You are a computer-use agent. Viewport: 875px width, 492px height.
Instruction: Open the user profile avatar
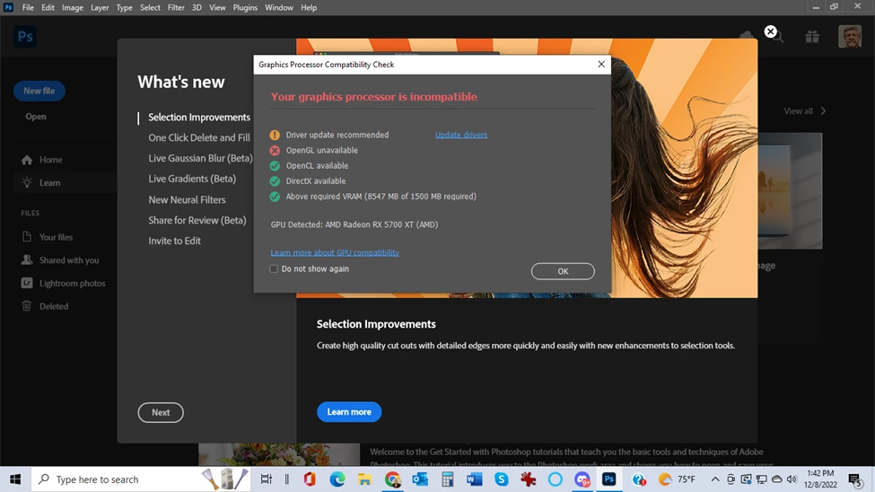tap(849, 37)
